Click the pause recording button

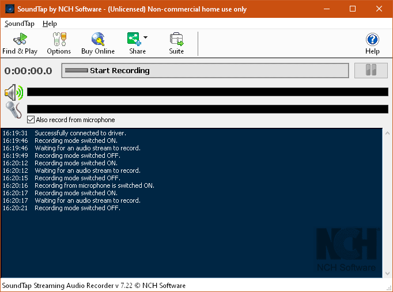[x=371, y=70]
